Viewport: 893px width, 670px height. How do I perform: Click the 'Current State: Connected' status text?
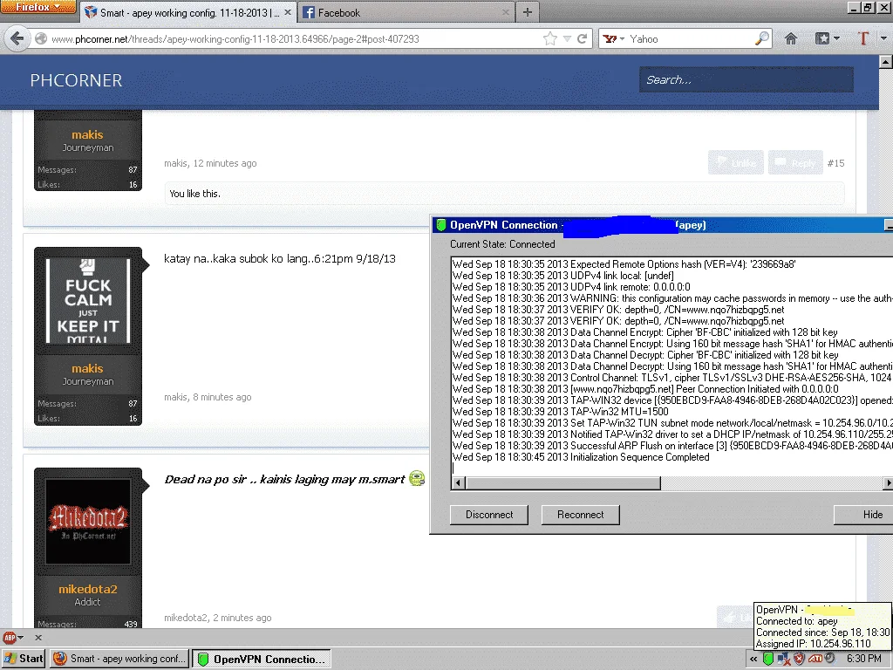coord(502,244)
